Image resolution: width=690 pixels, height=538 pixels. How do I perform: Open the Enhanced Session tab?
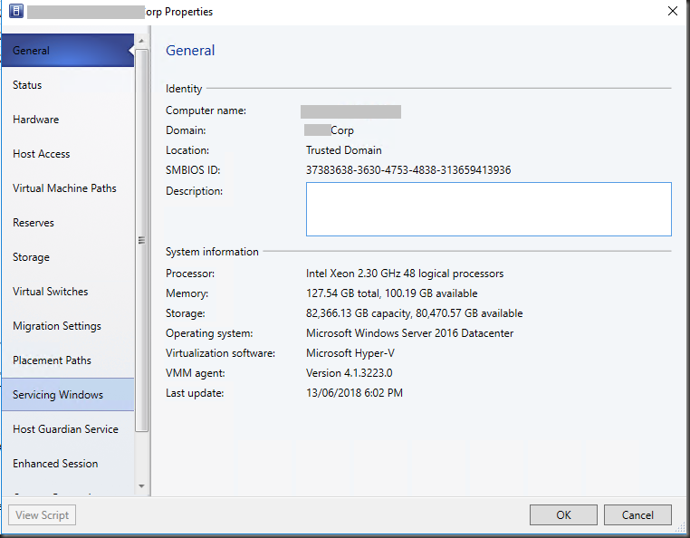pos(67,464)
